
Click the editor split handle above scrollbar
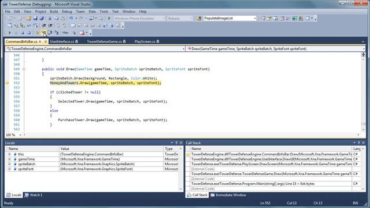(x=364, y=54)
